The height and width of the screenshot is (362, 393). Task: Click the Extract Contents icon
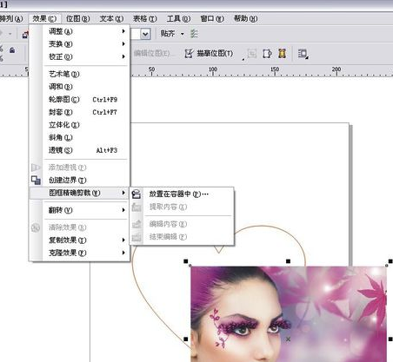(x=137, y=207)
